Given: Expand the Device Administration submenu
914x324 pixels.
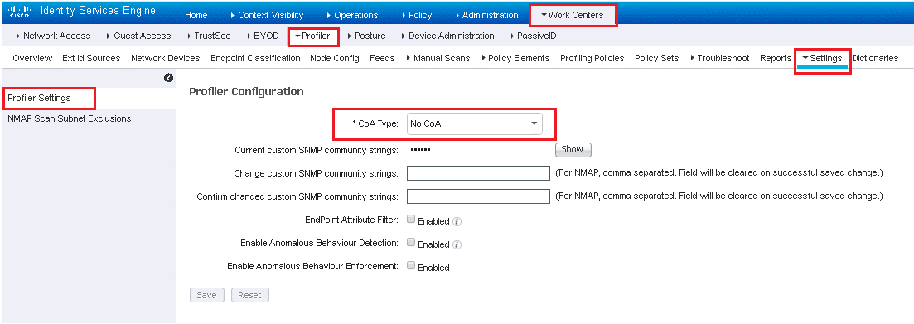Looking at the screenshot, I should [x=447, y=36].
